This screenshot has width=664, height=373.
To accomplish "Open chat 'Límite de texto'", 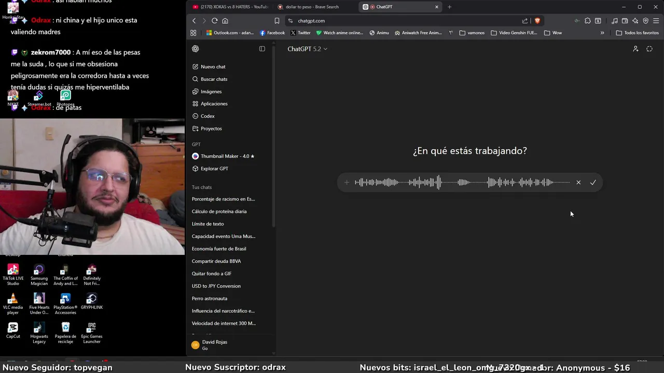I will click(208, 224).
